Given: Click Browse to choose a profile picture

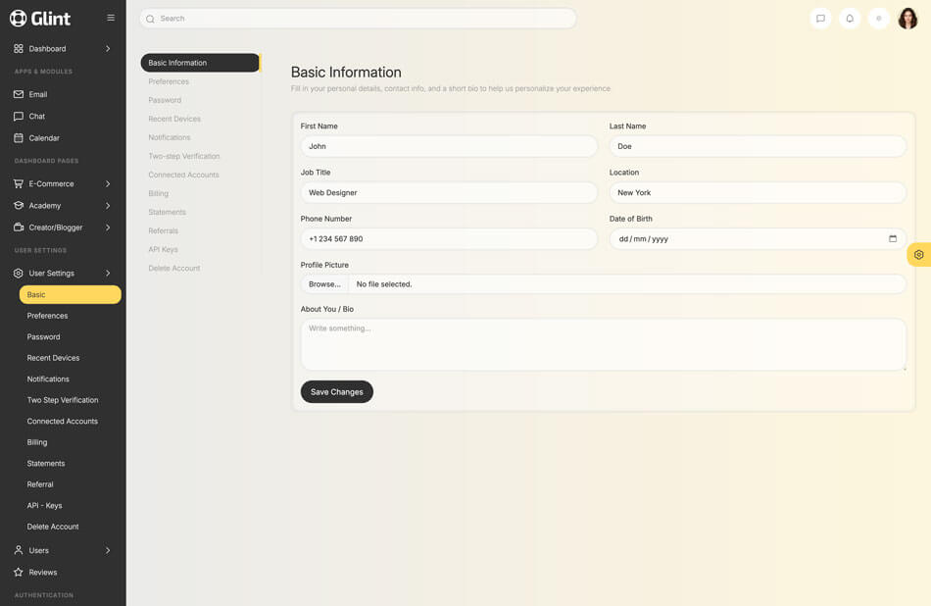Looking at the screenshot, I should tap(324, 284).
